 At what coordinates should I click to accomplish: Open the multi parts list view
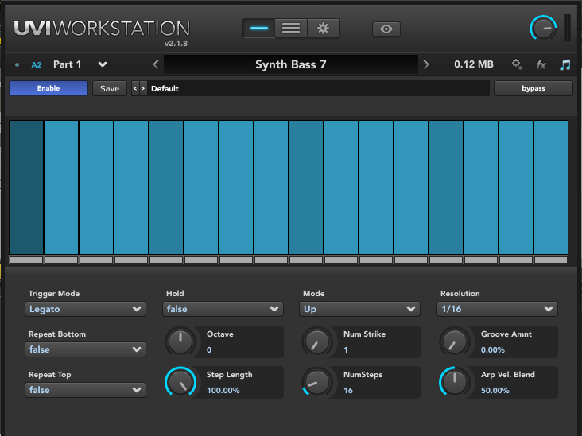pyautogui.click(x=291, y=29)
